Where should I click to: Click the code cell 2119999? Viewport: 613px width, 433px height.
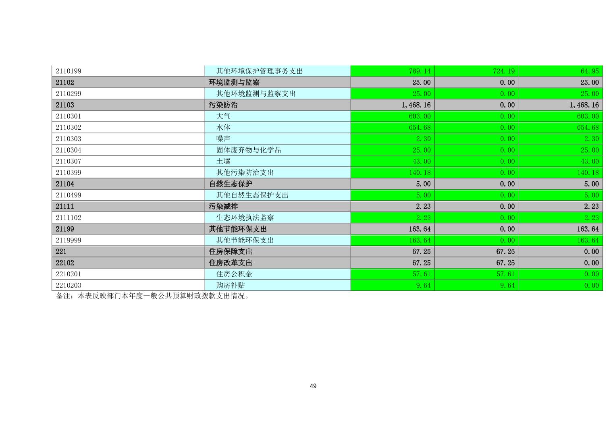pos(69,240)
